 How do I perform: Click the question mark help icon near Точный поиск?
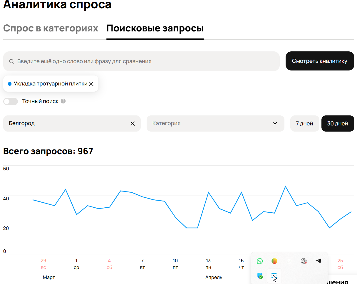tap(63, 101)
